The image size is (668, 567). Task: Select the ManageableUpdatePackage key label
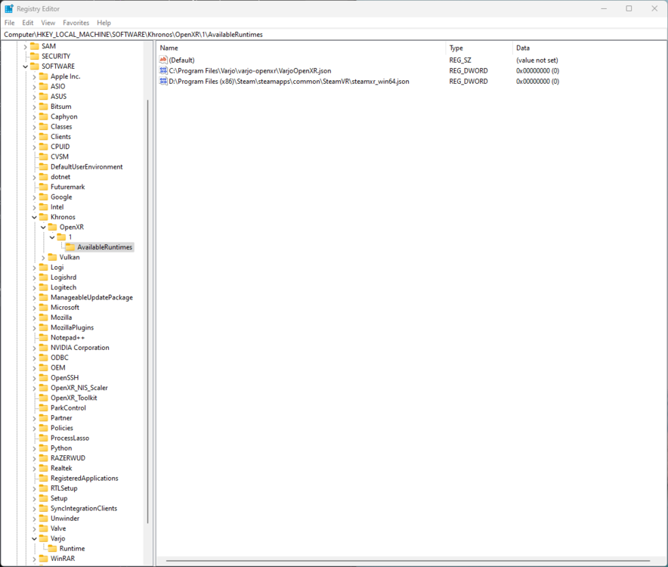coord(91,297)
